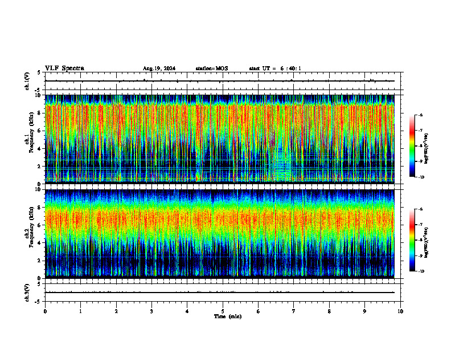The width and height of the screenshot is (451, 349).
Task: Click the ch.2 spectrogram colorbar
Action: click(x=412, y=240)
